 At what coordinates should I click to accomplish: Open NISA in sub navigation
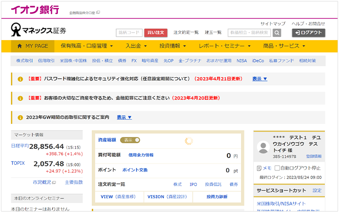click(x=242, y=61)
